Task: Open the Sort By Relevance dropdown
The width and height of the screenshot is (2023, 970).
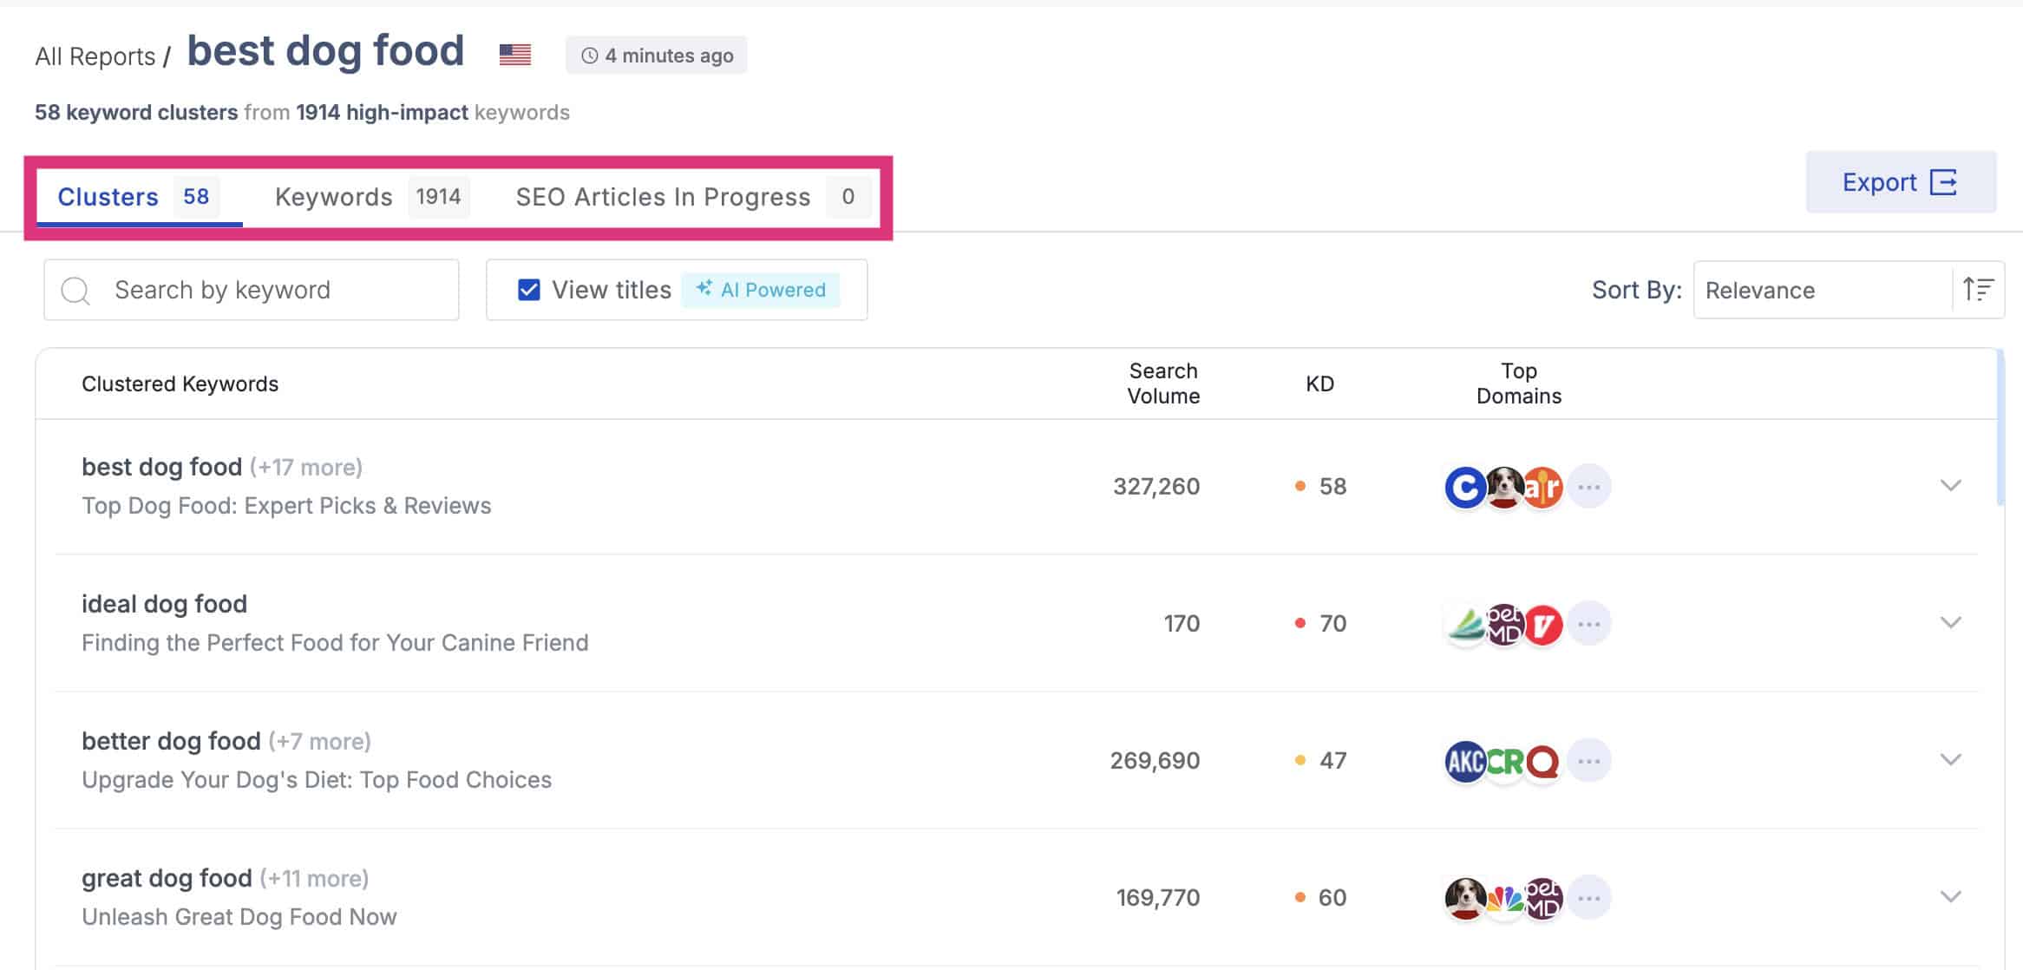Action: tap(1822, 290)
